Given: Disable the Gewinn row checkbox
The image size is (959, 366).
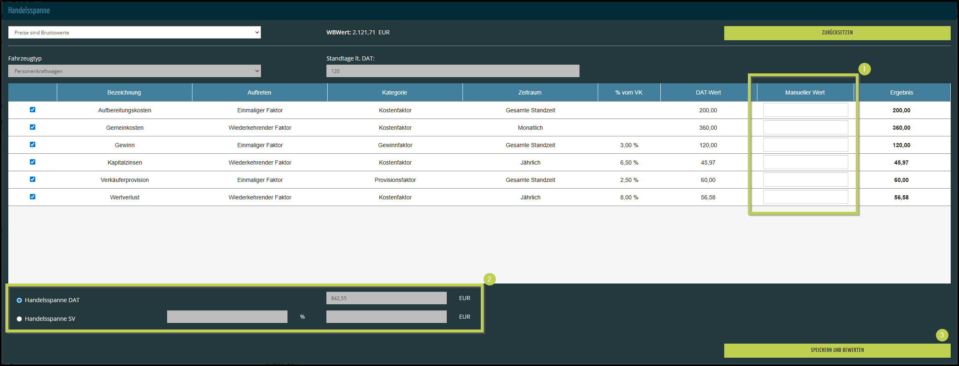Looking at the screenshot, I should (x=32, y=145).
